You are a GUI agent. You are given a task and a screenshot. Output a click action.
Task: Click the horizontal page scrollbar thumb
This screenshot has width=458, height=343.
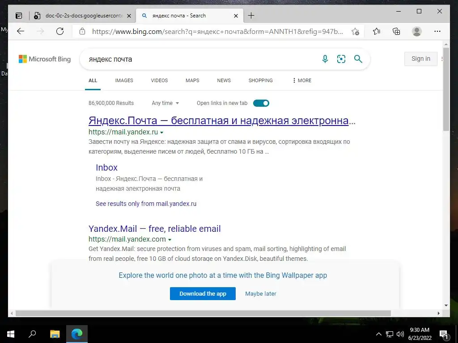[204, 313]
